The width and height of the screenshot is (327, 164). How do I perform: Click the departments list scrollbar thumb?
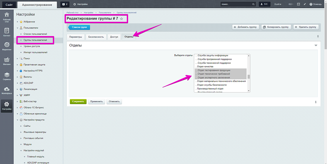tap(248, 77)
